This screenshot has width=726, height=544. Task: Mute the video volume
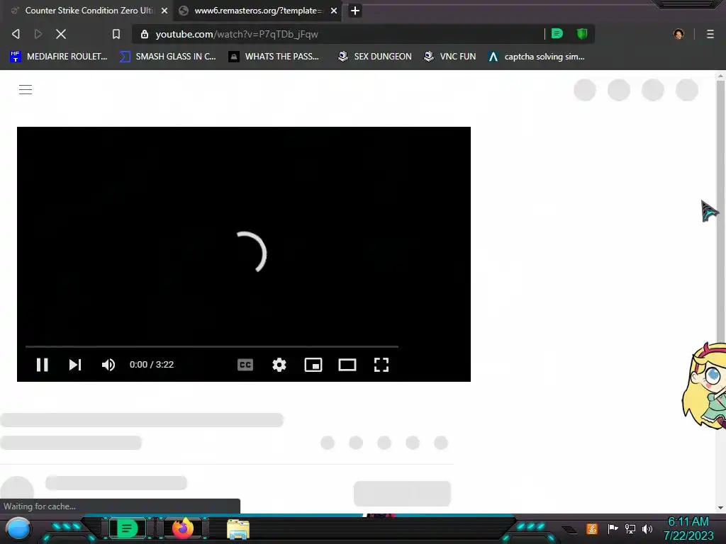(x=108, y=365)
